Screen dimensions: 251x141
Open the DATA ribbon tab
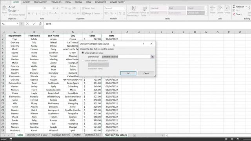[68, 2]
